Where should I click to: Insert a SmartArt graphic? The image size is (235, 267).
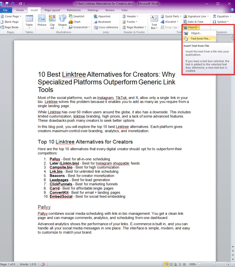pyautogui.click(x=77, y=16)
